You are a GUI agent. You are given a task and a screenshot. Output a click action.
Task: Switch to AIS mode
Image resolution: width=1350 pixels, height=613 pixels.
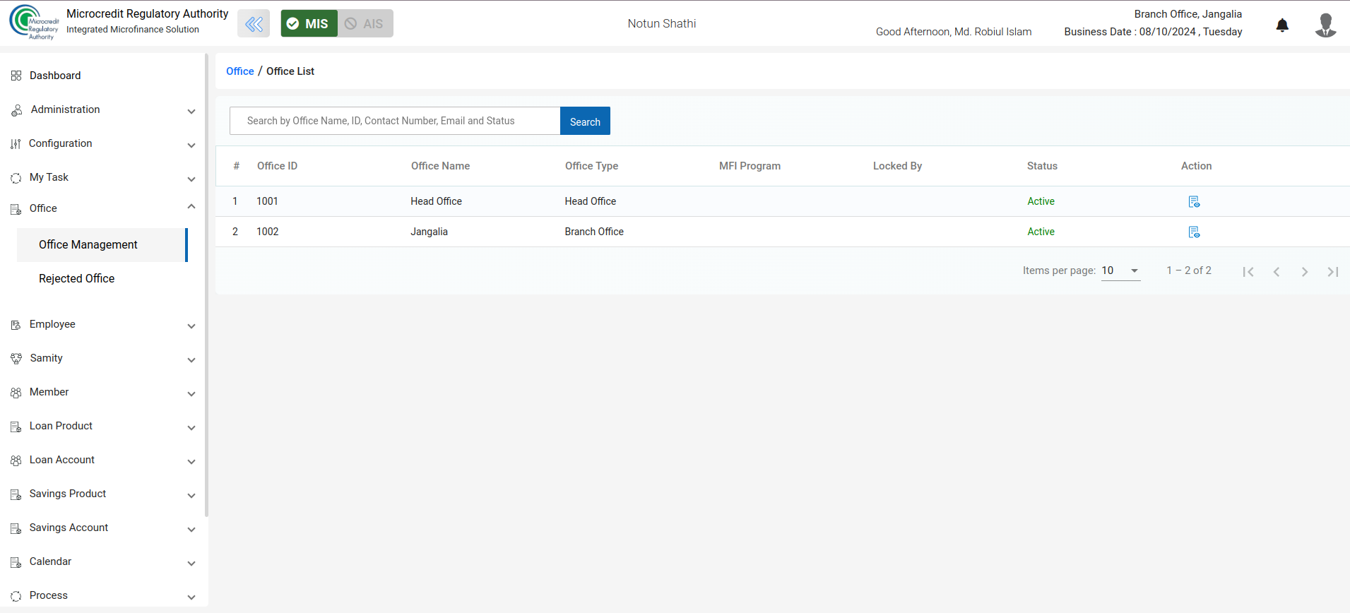(365, 23)
